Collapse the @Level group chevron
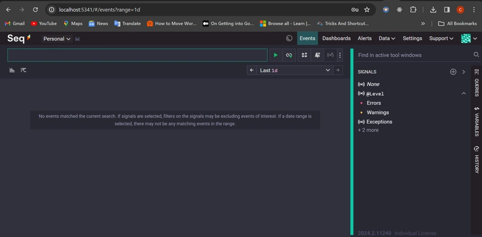This screenshot has height=237, width=482. [x=463, y=93]
